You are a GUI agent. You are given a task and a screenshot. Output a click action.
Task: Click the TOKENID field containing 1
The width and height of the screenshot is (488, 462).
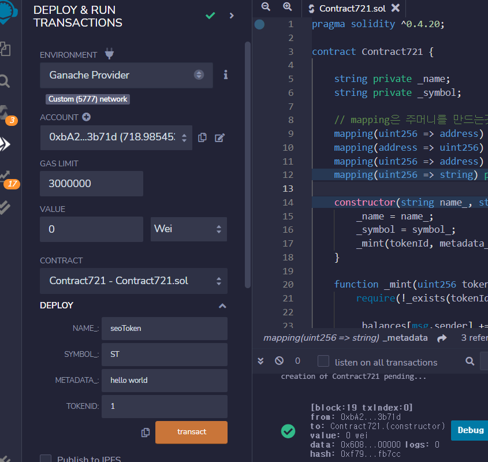coord(165,407)
